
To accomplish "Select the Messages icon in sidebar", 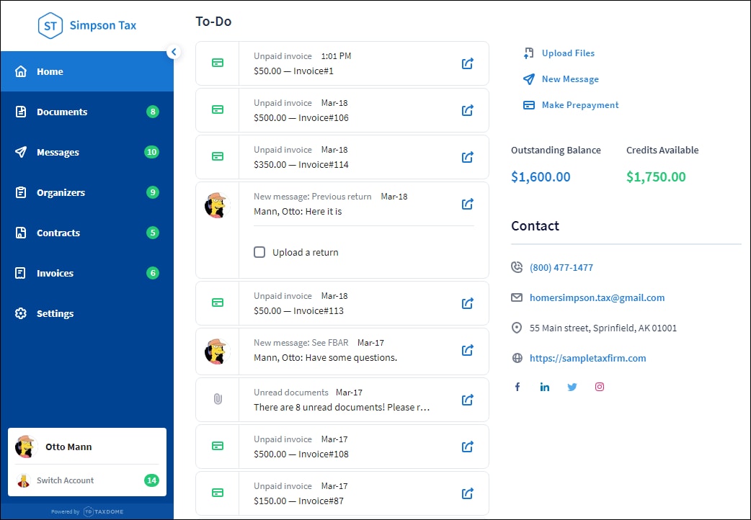I will tap(22, 152).
